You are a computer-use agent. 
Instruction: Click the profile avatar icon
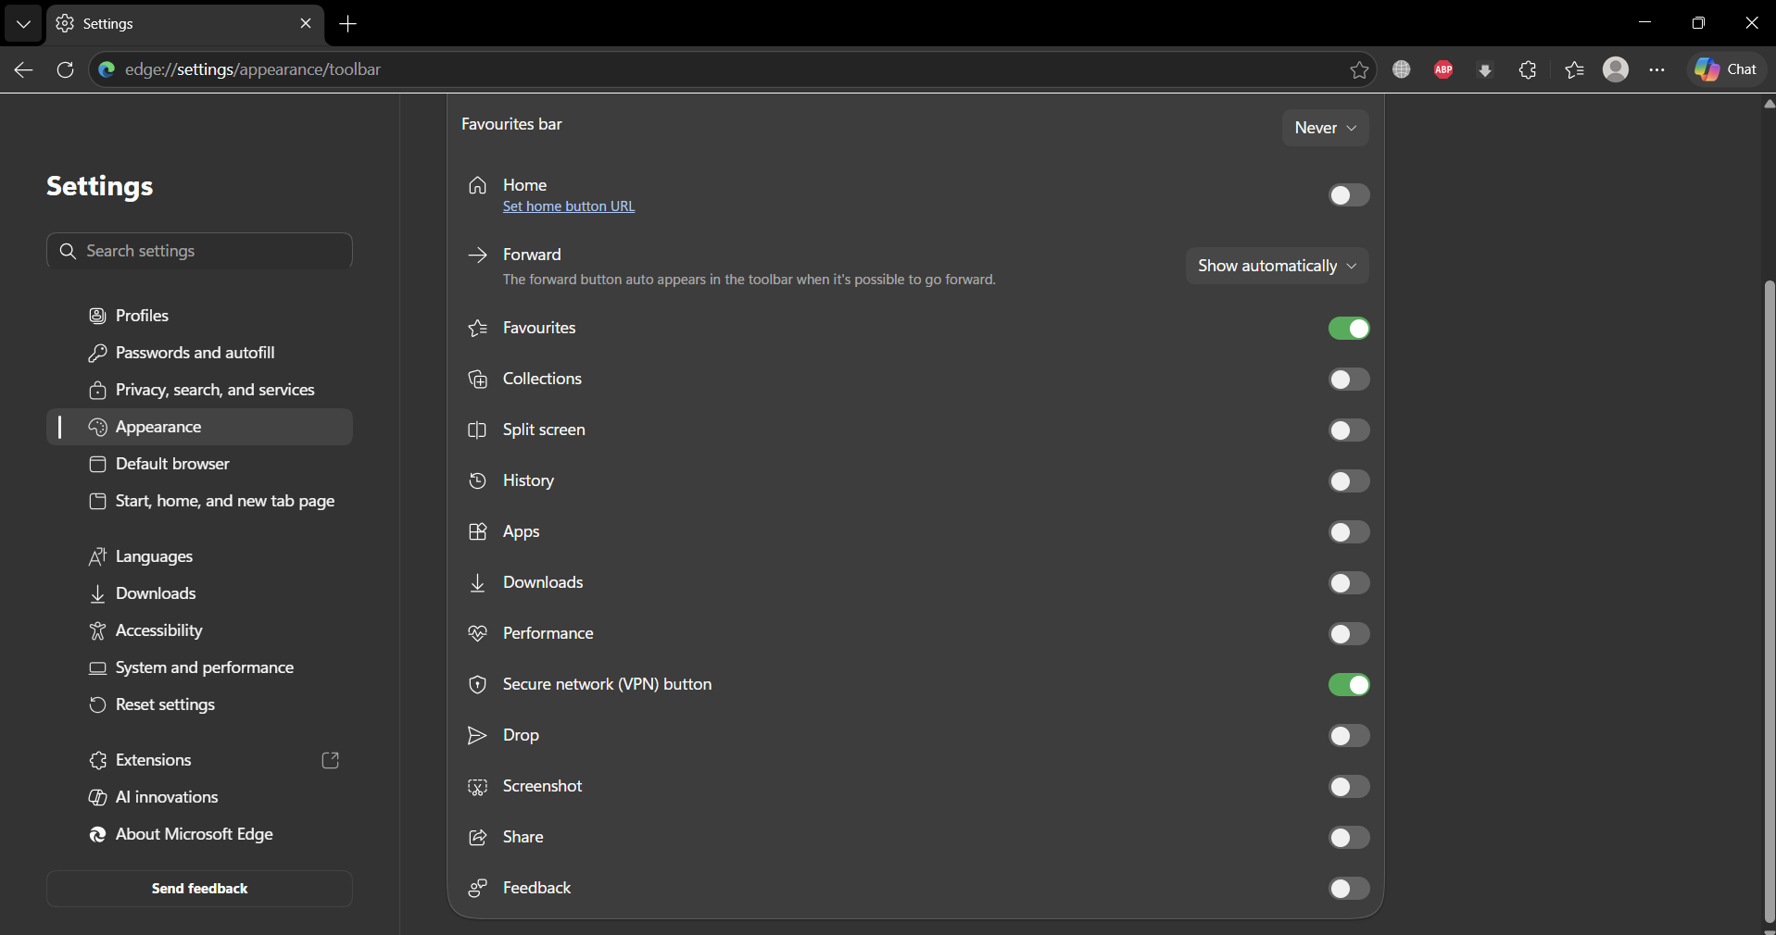[x=1615, y=69]
